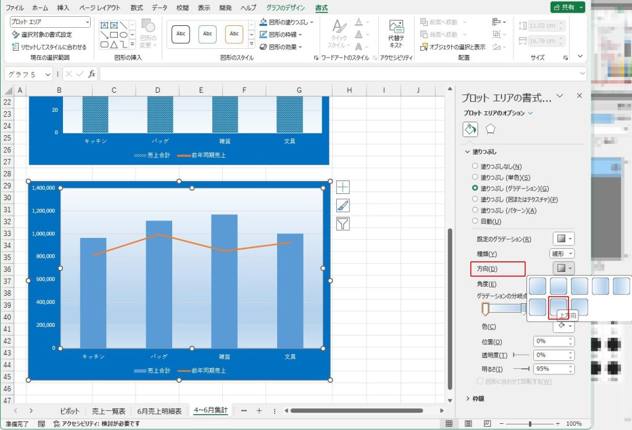
Task: Click the Chart Filters funnel icon
Action: [x=343, y=223]
